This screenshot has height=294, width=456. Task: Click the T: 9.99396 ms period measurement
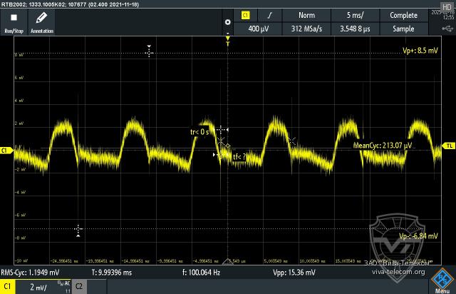pos(112,273)
